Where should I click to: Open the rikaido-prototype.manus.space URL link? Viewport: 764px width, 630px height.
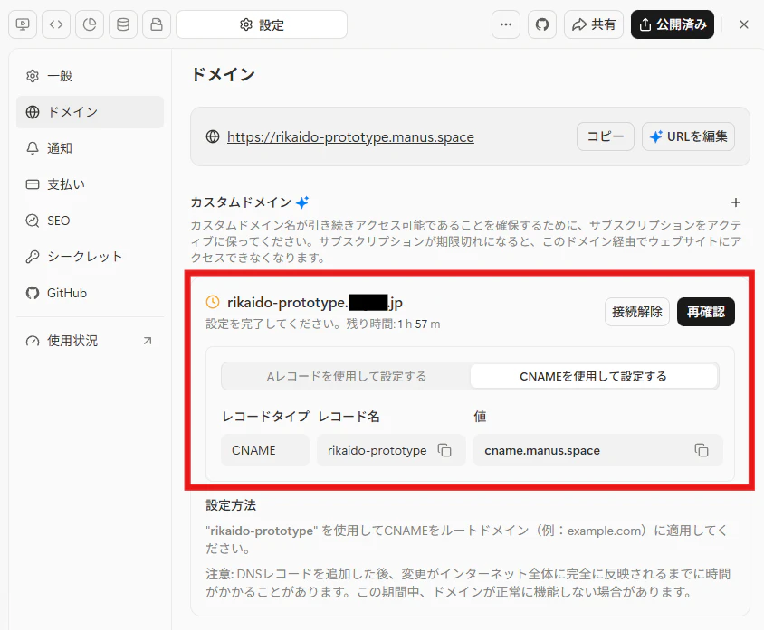350,137
